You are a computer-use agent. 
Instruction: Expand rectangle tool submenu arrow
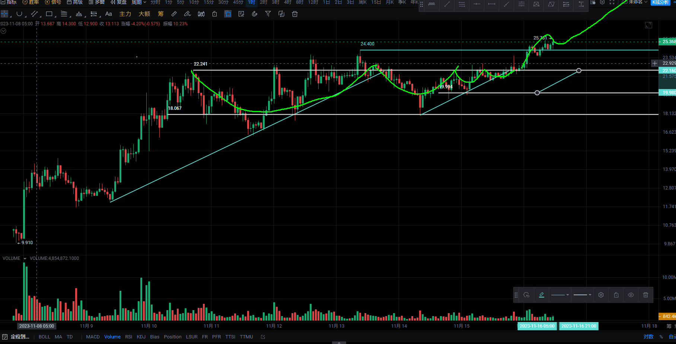(55, 16)
